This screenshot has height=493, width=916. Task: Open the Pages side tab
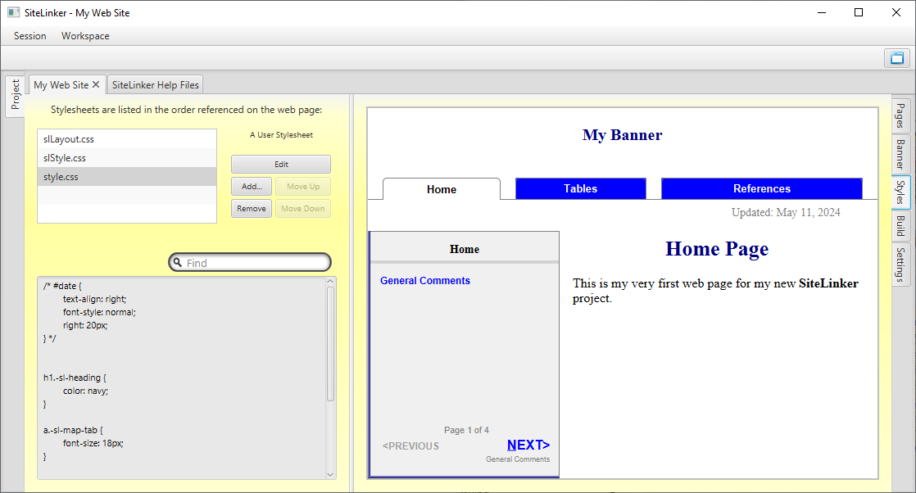click(900, 115)
